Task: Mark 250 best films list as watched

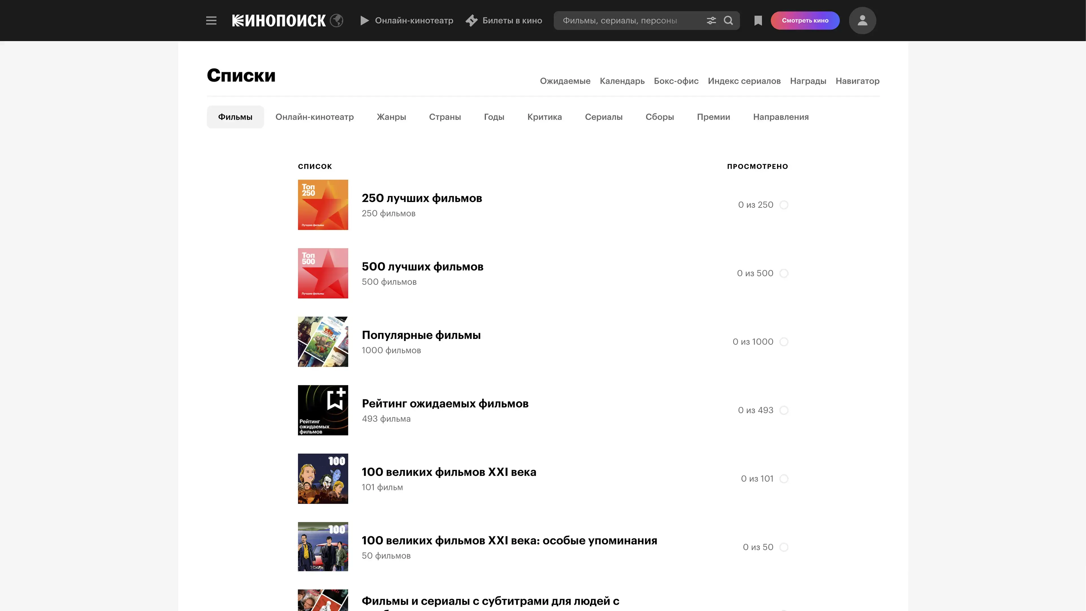Action: 784,205
